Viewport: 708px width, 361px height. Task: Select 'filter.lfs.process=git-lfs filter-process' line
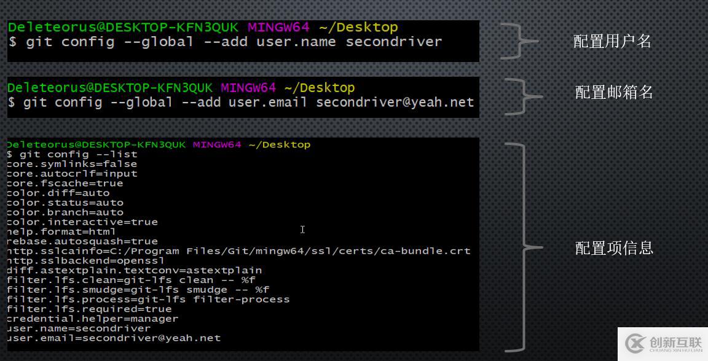(x=149, y=299)
